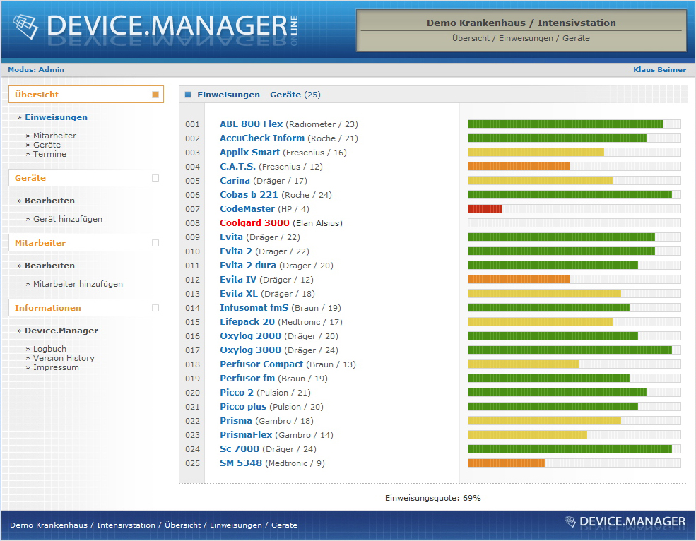Expand the Geräte section toggle square
The height and width of the screenshot is (541, 696).
coord(155,178)
